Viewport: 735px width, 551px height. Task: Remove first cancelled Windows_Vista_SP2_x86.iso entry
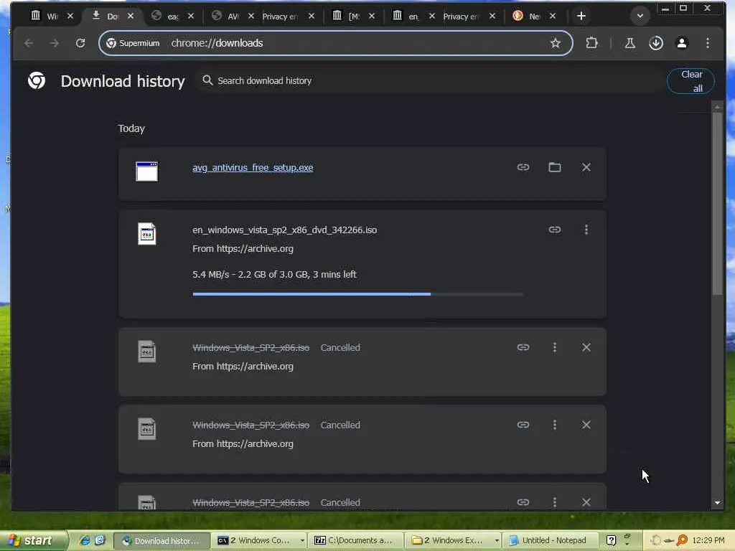586,347
